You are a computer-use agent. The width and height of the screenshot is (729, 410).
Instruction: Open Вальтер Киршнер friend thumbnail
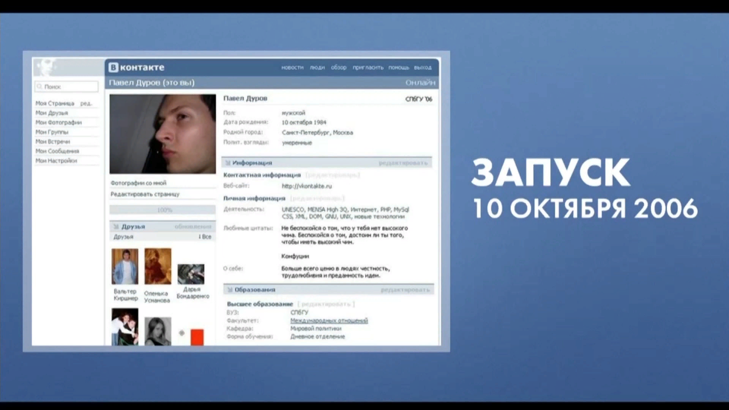tap(125, 267)
